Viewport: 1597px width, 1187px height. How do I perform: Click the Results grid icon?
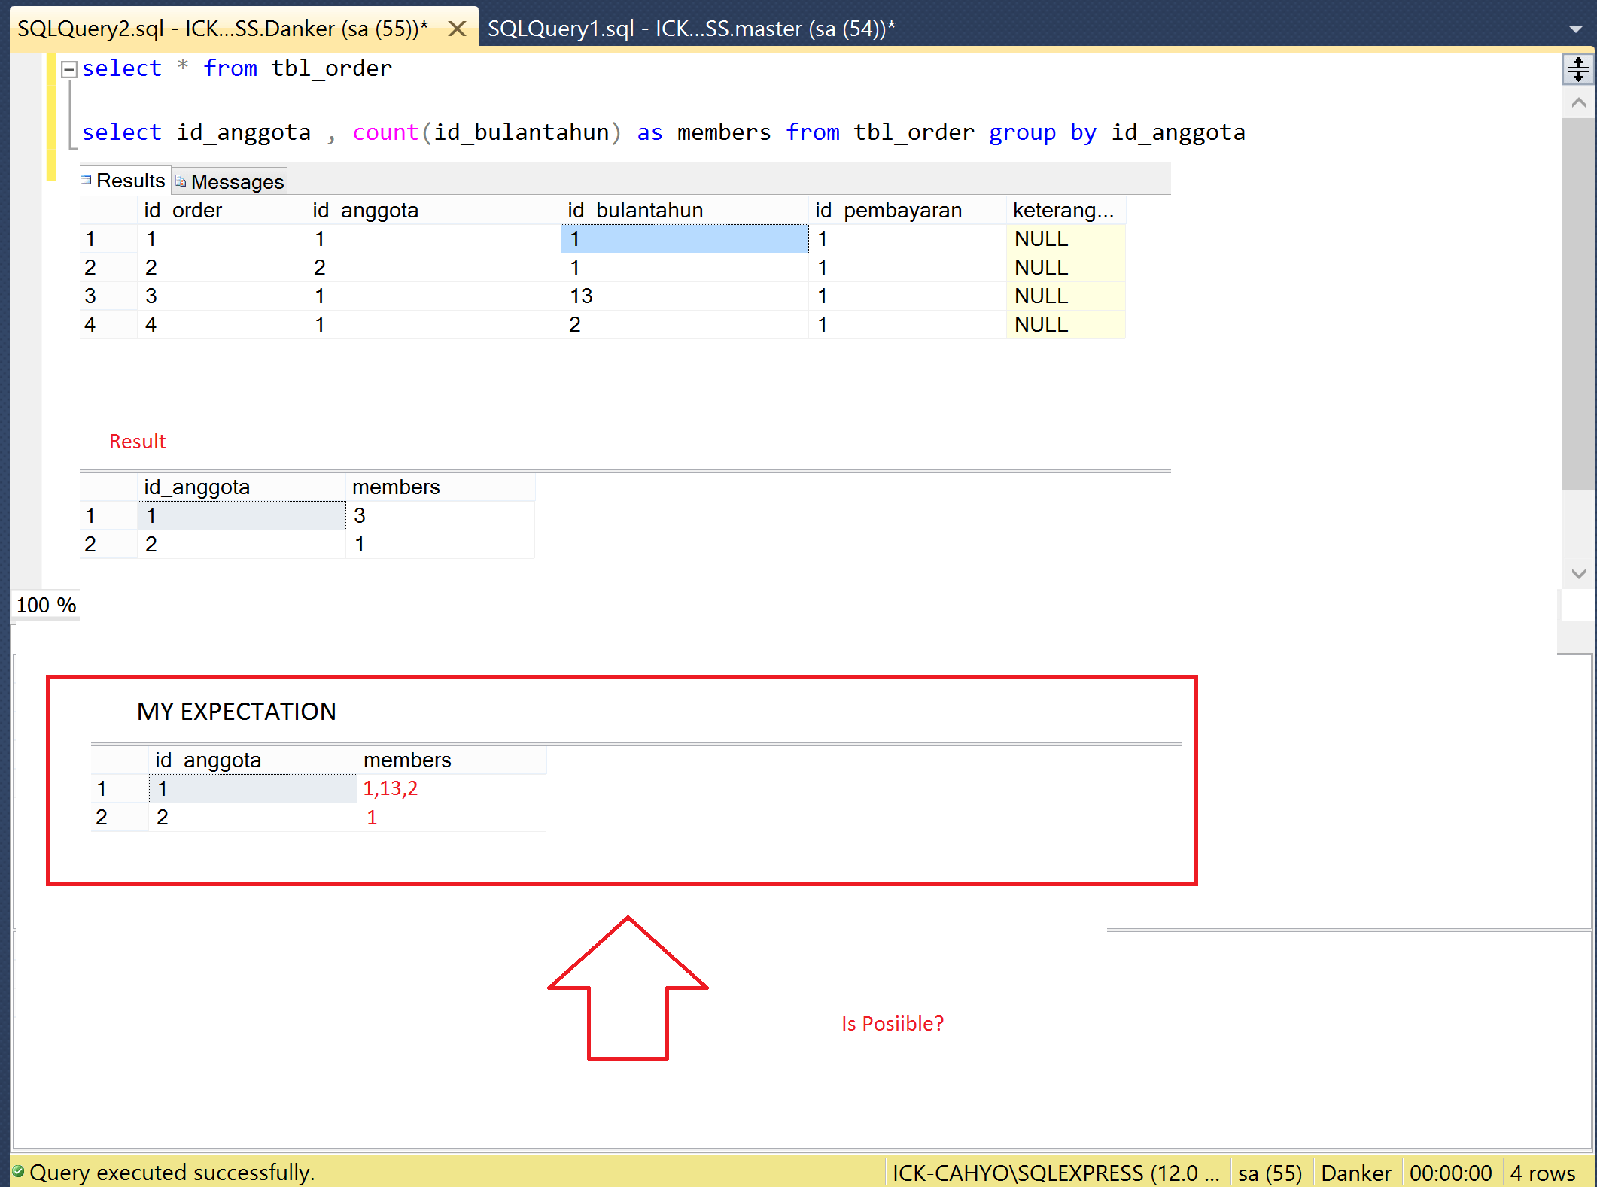coord(87,181)
